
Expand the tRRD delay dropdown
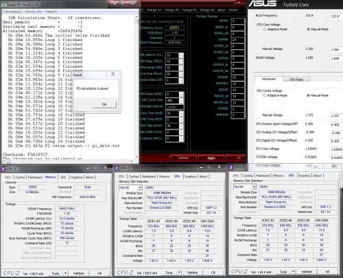[x=181, y=94]
